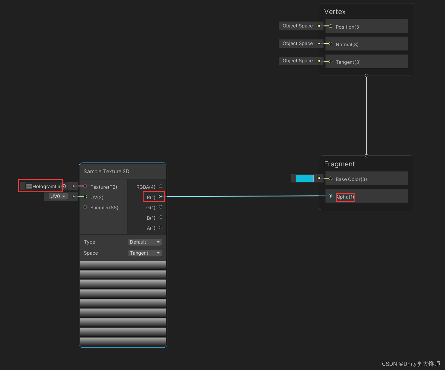The height and width of the screenshot is (370, 445).
Task: Select the Object Space slot for Position
Action: pyautogui.click(x=301, y=26)
